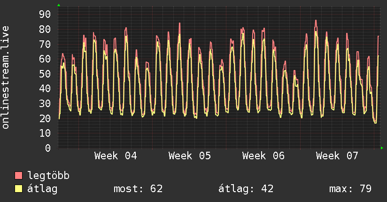The height and width of the screenshot is (202, 387).
Task: Click the Week 06 axis label
Action: (x=263, y=156)
